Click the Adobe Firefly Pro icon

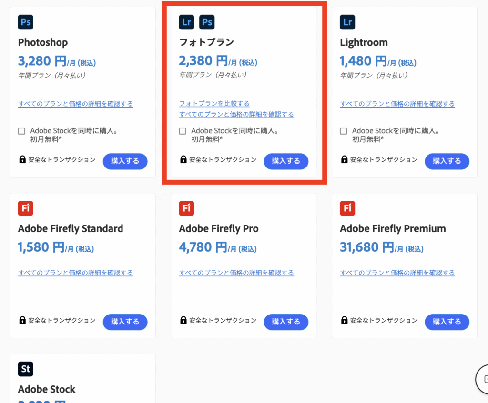(x=187, y=208)
